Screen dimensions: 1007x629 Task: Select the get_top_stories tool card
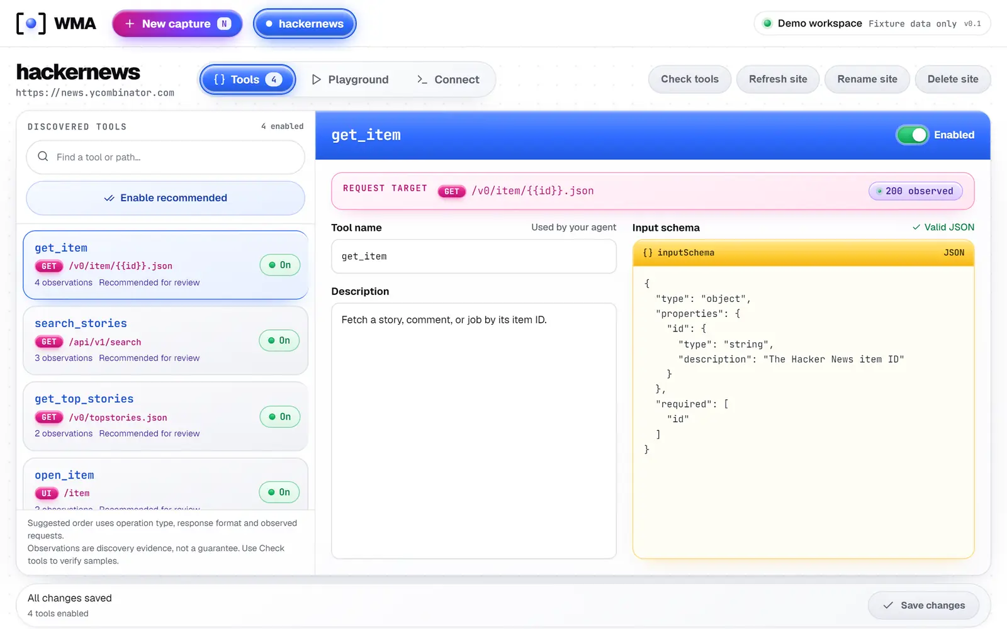tap(166, 416)
